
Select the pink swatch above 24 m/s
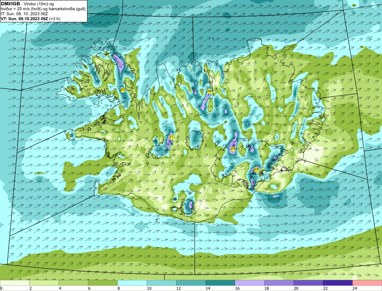(367, 283)
